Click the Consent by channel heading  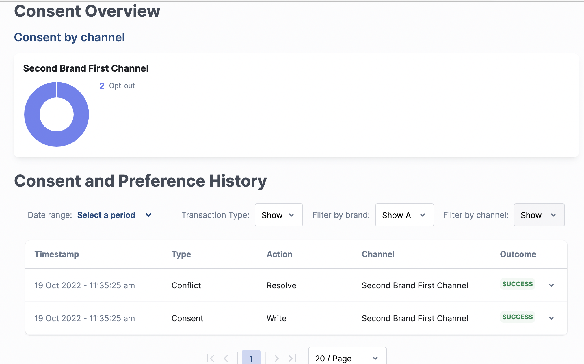[69, 37]
